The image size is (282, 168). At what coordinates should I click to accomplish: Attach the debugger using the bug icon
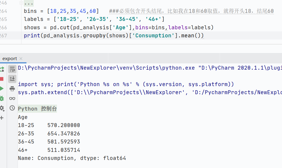tap(2, 98)
